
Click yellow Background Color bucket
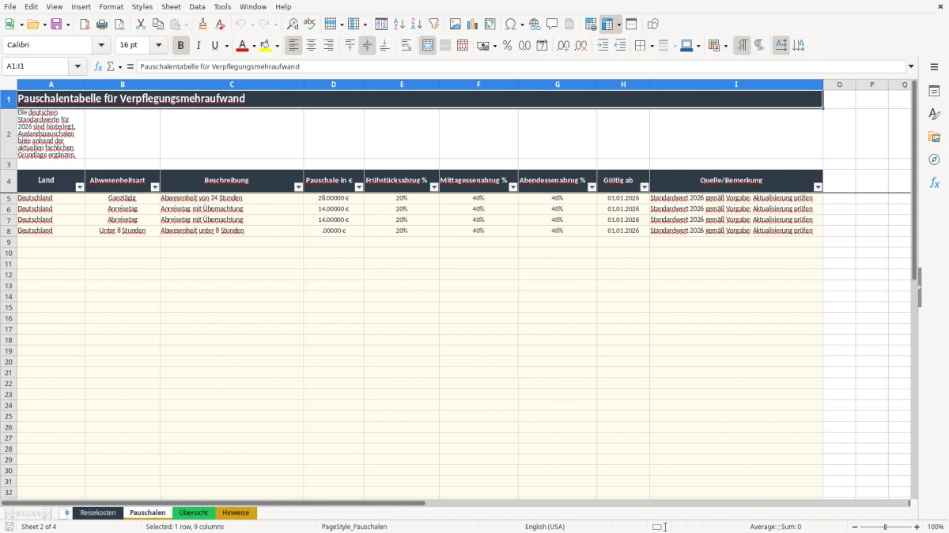(266, 46)
